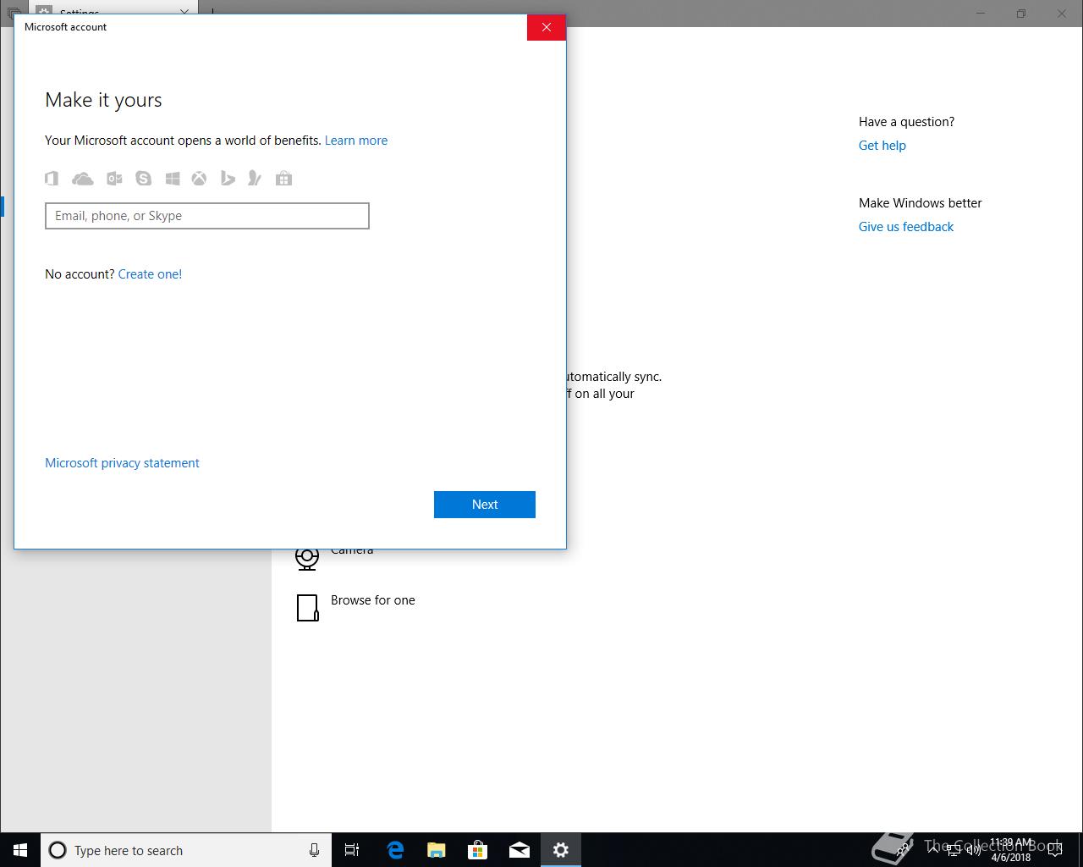The height and width of the screenshot is (867, 1083).
Task: Open the network status tray icon
Action: click(x=953, y=850)
